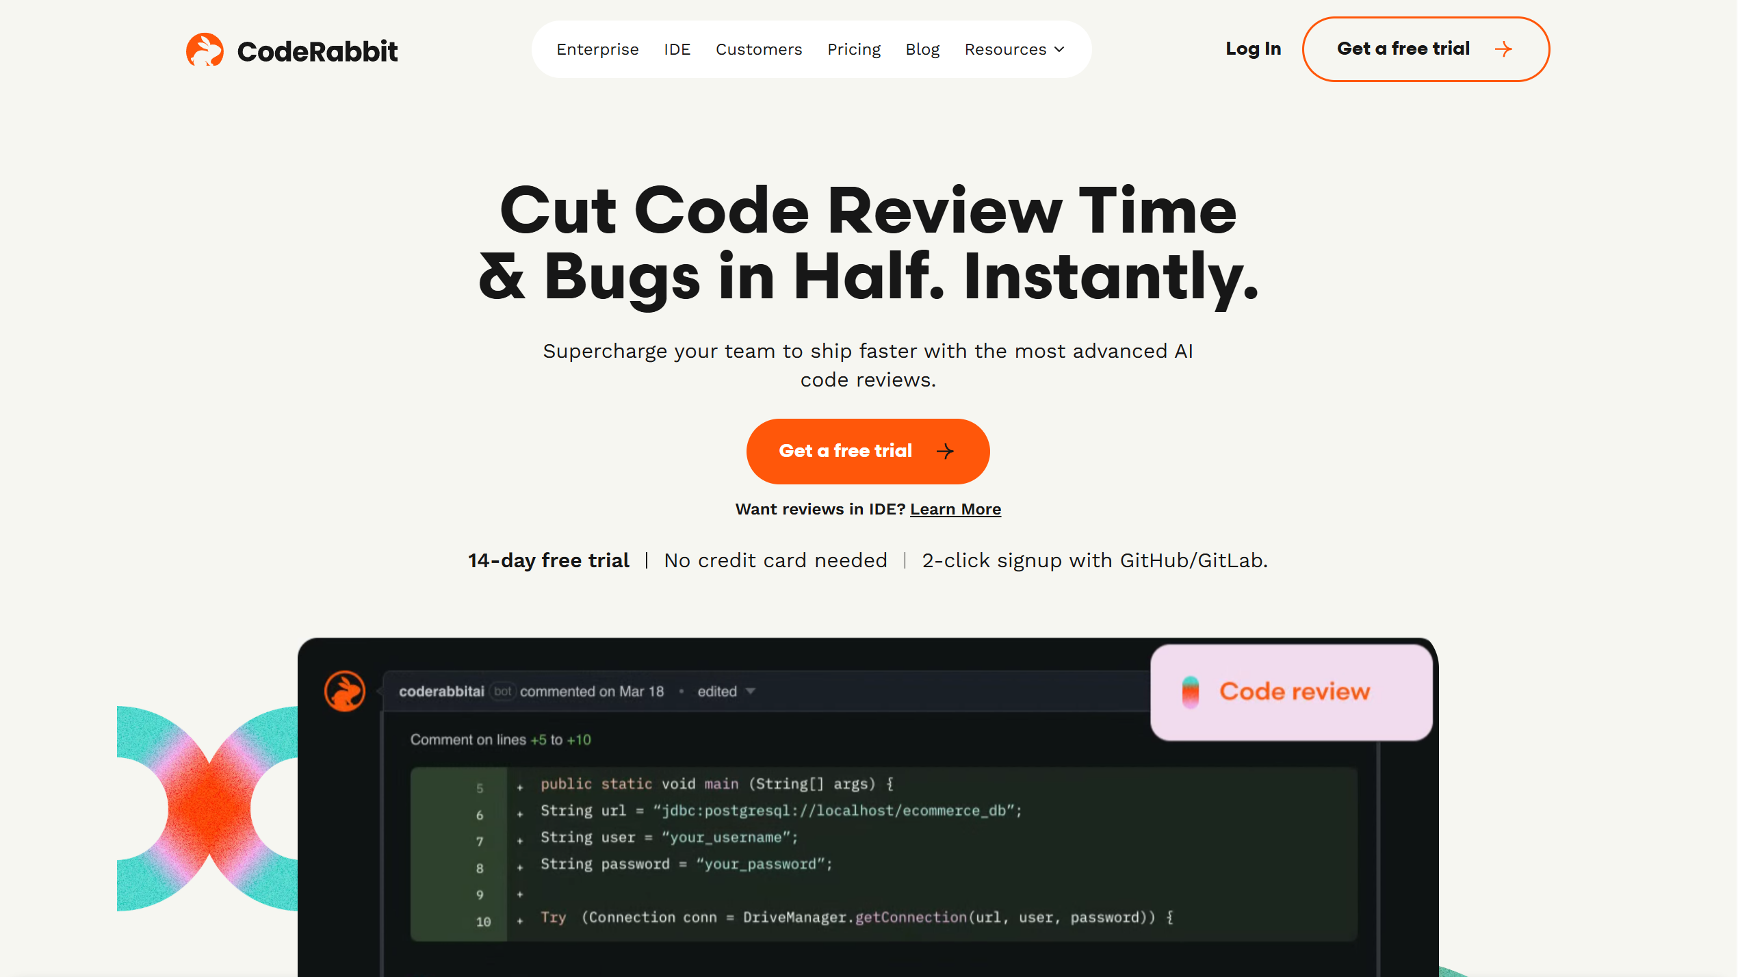
Task: Click the coderabbitai username in comment
Action: [441, 691]
